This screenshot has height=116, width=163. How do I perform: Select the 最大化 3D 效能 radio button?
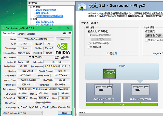coord(89,31)
